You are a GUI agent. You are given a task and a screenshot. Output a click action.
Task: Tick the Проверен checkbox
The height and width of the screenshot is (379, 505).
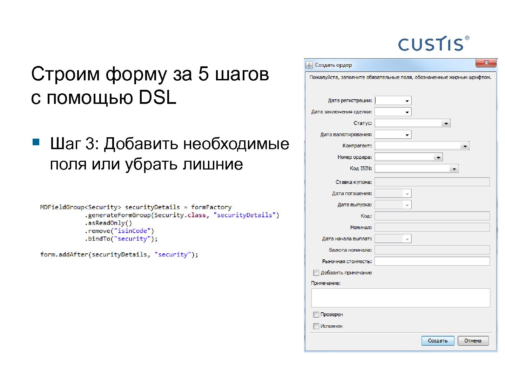316,314
